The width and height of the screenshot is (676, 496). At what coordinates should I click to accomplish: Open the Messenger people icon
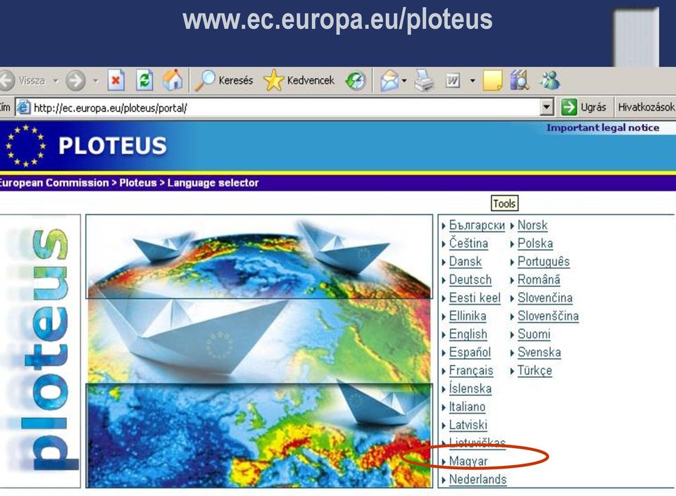[x=550, y=80]
